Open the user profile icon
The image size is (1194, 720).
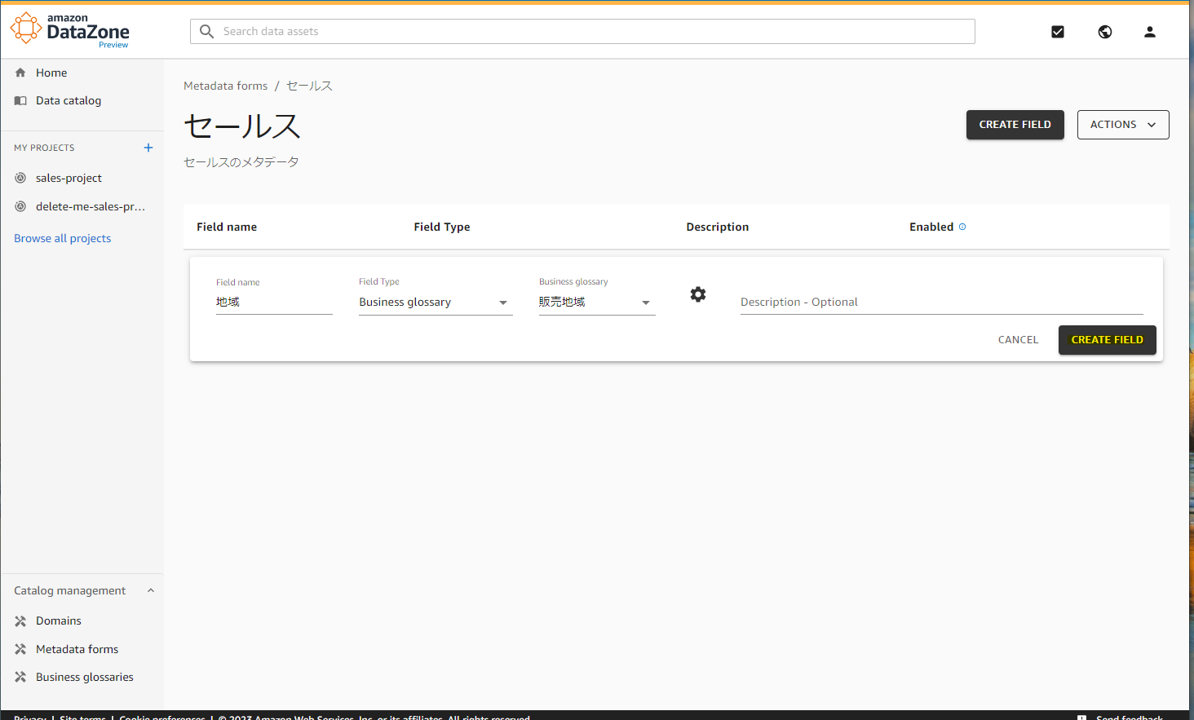(x=1150, y=32)
